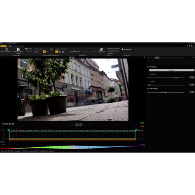The image size is (195, 195).
Task: Toggle the first effect section's round enable button
Action: [148, 67]
